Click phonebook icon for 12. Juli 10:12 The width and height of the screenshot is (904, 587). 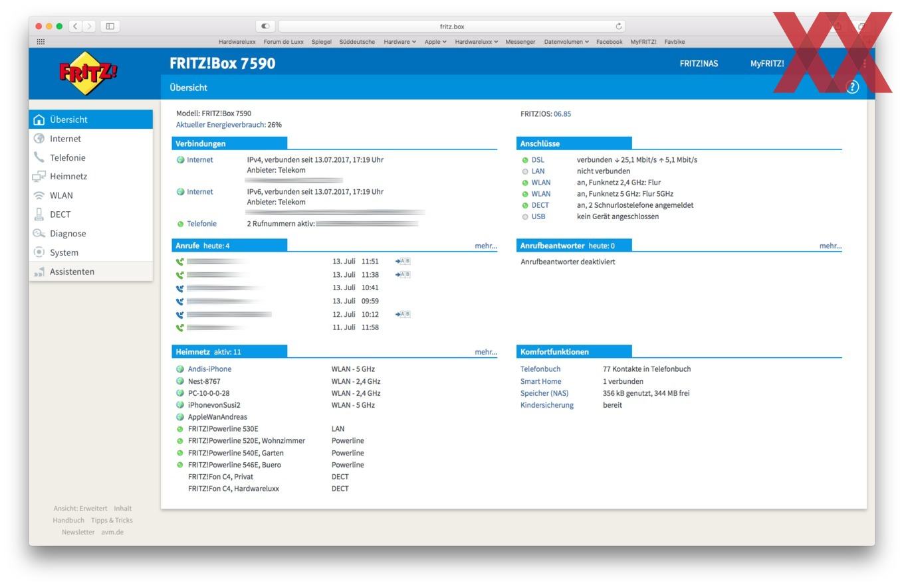[403, 314]
